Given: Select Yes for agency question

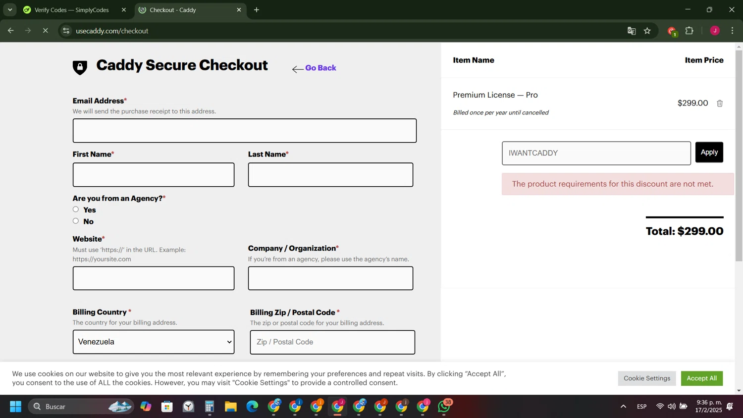Looking at the screenshot, I should [x=76, y=209].
